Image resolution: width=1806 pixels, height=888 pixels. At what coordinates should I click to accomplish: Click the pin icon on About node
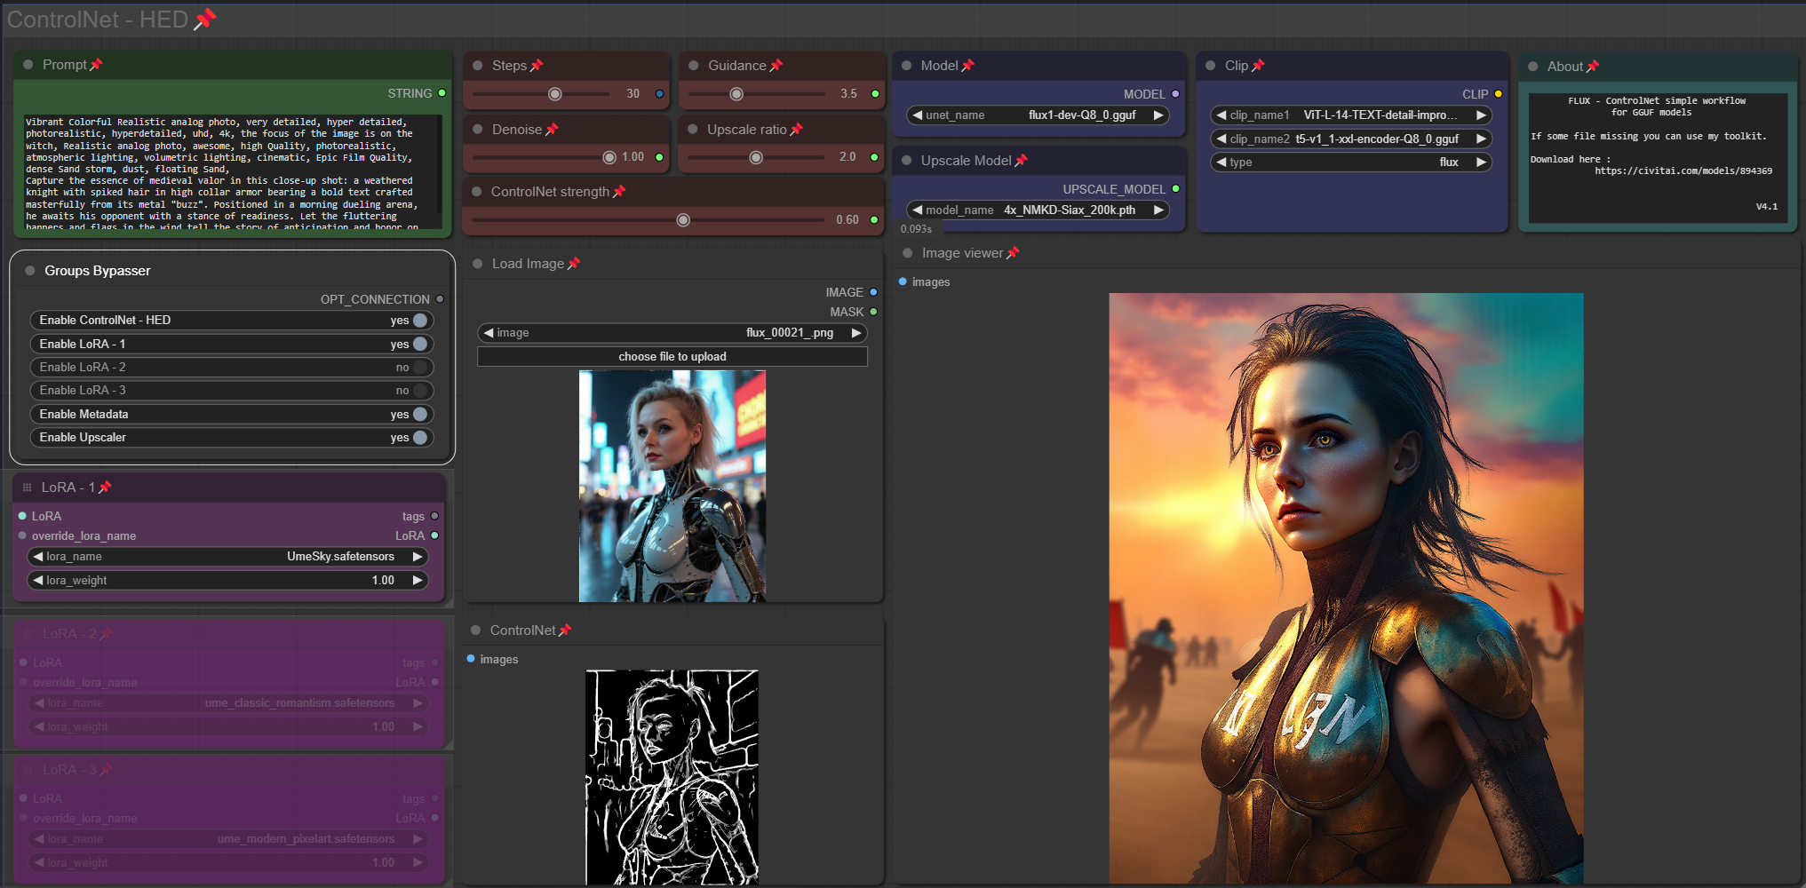1593,67
